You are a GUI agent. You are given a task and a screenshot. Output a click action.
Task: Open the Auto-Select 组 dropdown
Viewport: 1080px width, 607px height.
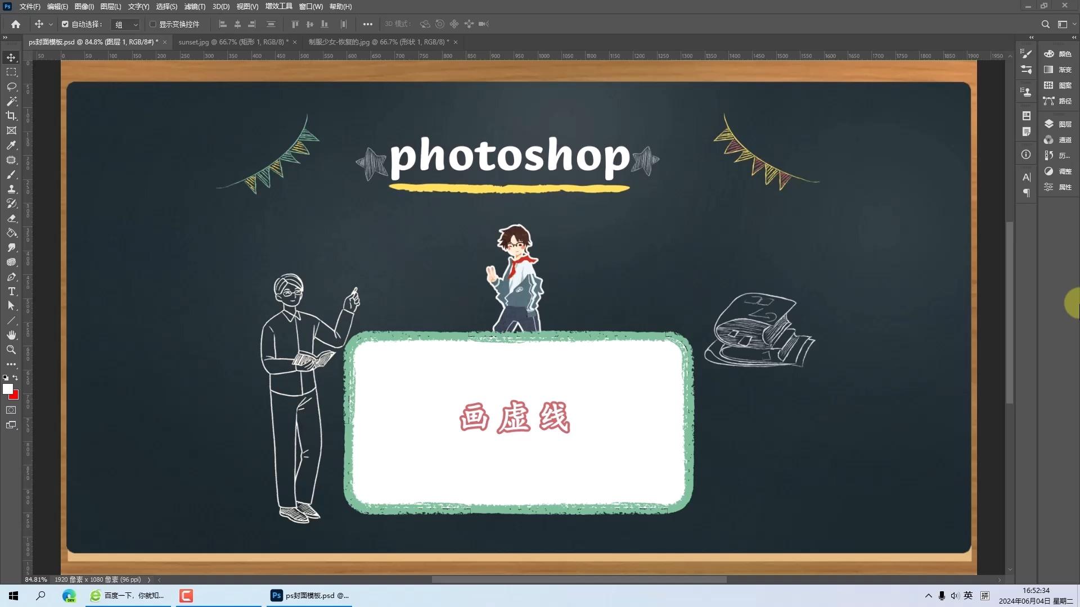coord(125,25)
